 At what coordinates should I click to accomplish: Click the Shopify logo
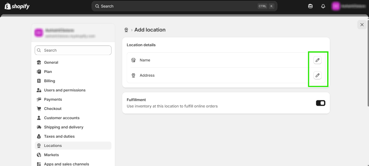click(x=17, y=6)
